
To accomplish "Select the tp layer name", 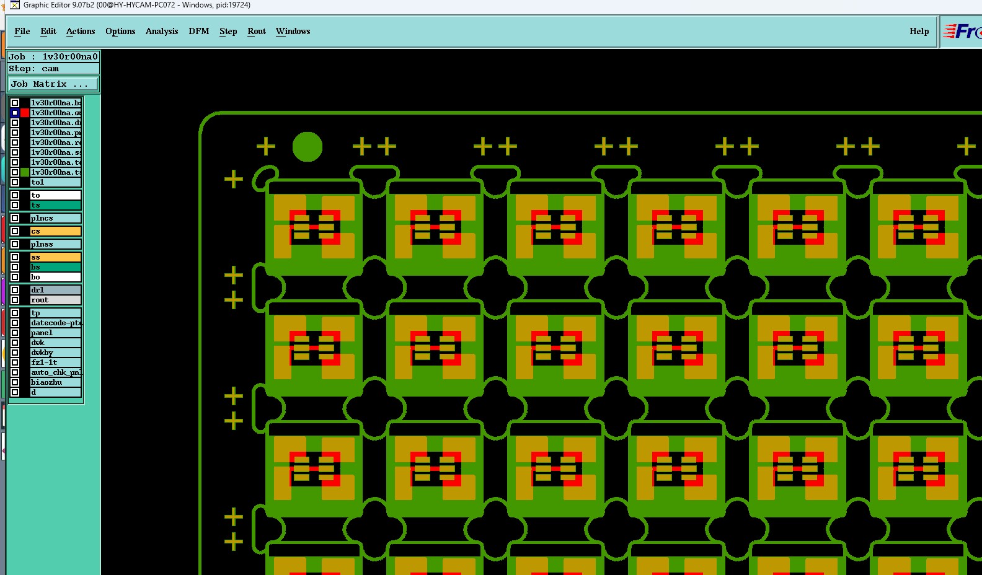I will coord(56,313).
